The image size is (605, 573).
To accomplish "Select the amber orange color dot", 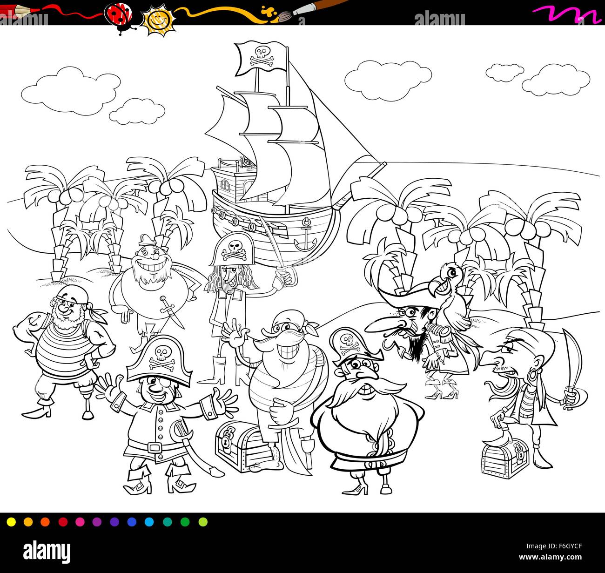I will (28, 522).
